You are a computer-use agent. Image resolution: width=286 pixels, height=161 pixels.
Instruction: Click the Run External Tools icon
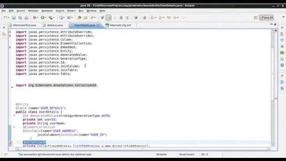pos(50,18)
